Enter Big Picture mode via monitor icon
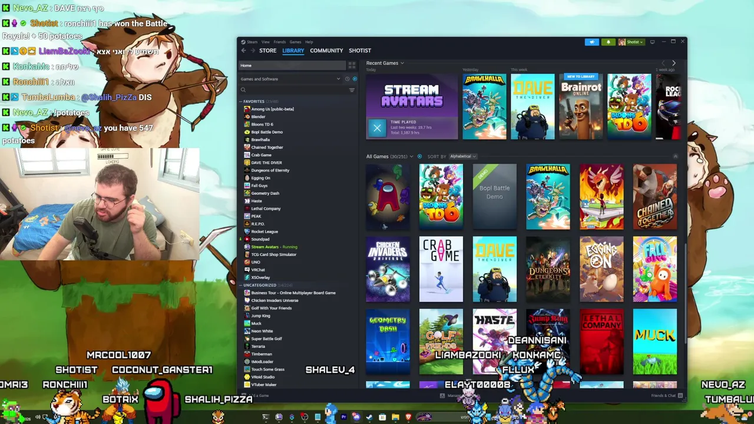The height and width of the screenshot is (424, 754). [x=652, y=42]
